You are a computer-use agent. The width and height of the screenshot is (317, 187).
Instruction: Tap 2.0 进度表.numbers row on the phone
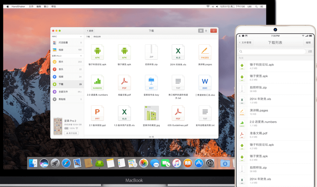click(275, 124)
